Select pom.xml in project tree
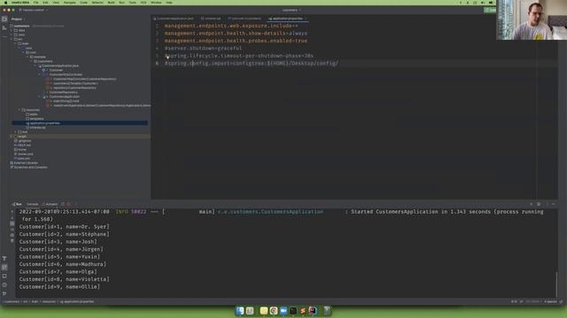 tap(22, 158)
